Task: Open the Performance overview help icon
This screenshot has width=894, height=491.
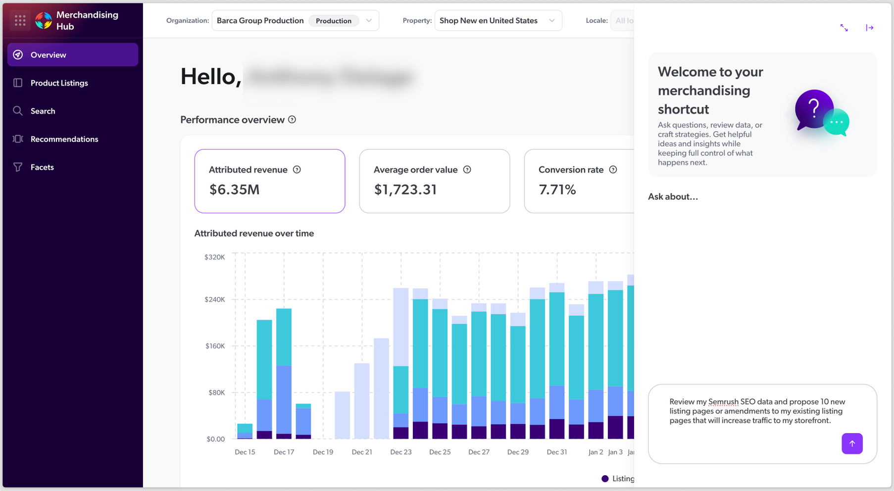Action: pyautogui.click(x=292, y=119)
